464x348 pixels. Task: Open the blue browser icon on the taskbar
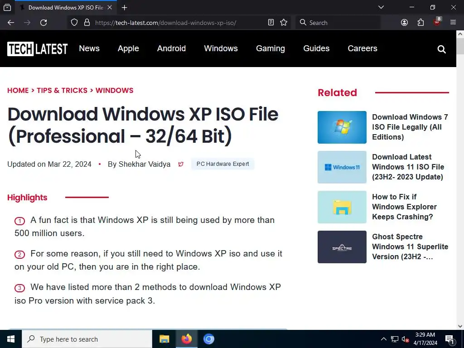click(x=208, y=339)
